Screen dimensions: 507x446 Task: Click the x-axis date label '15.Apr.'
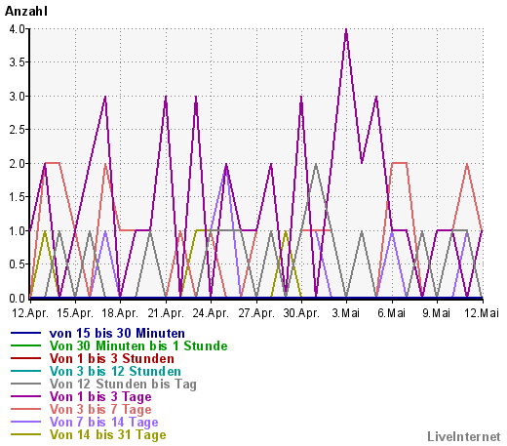point(75,313)
